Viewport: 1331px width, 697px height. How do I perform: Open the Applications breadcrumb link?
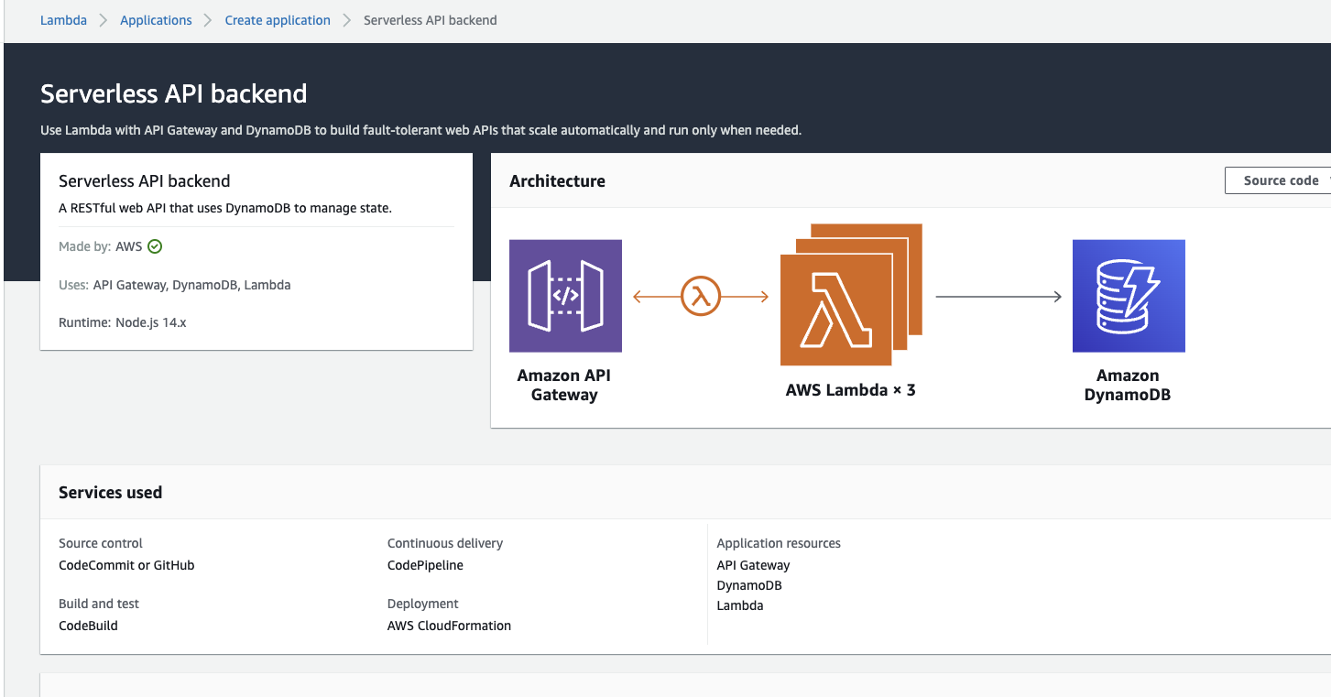156,20
